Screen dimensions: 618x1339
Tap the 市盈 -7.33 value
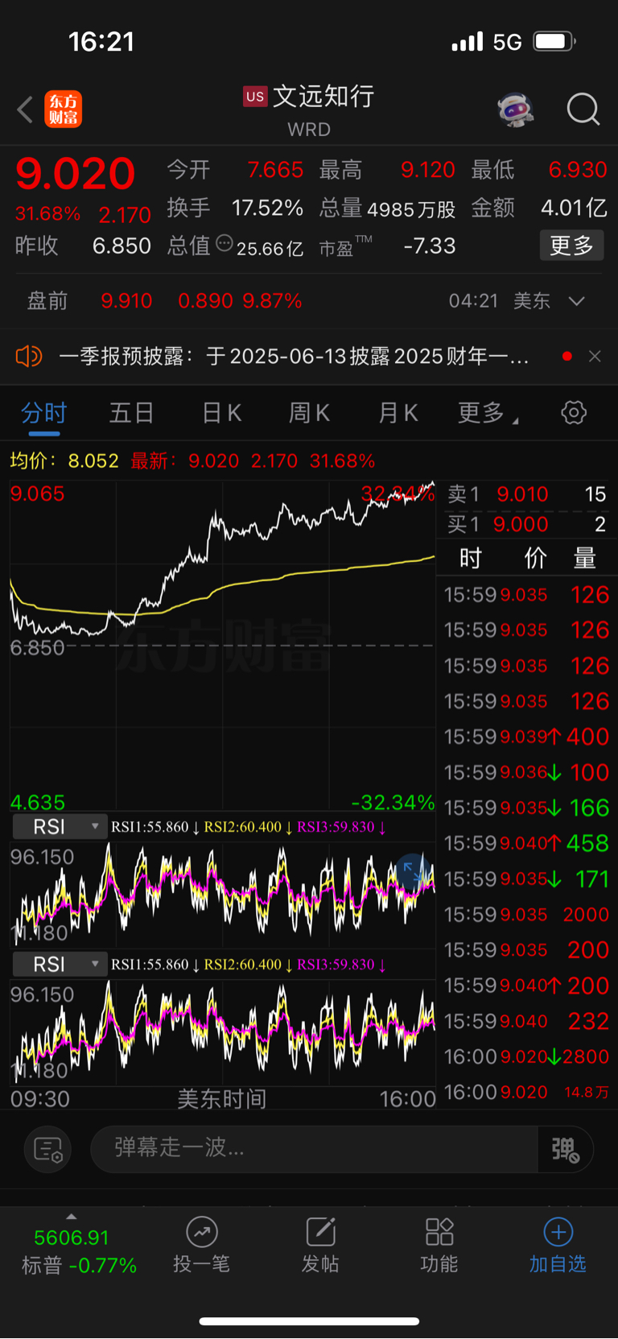tap(430, 246)
